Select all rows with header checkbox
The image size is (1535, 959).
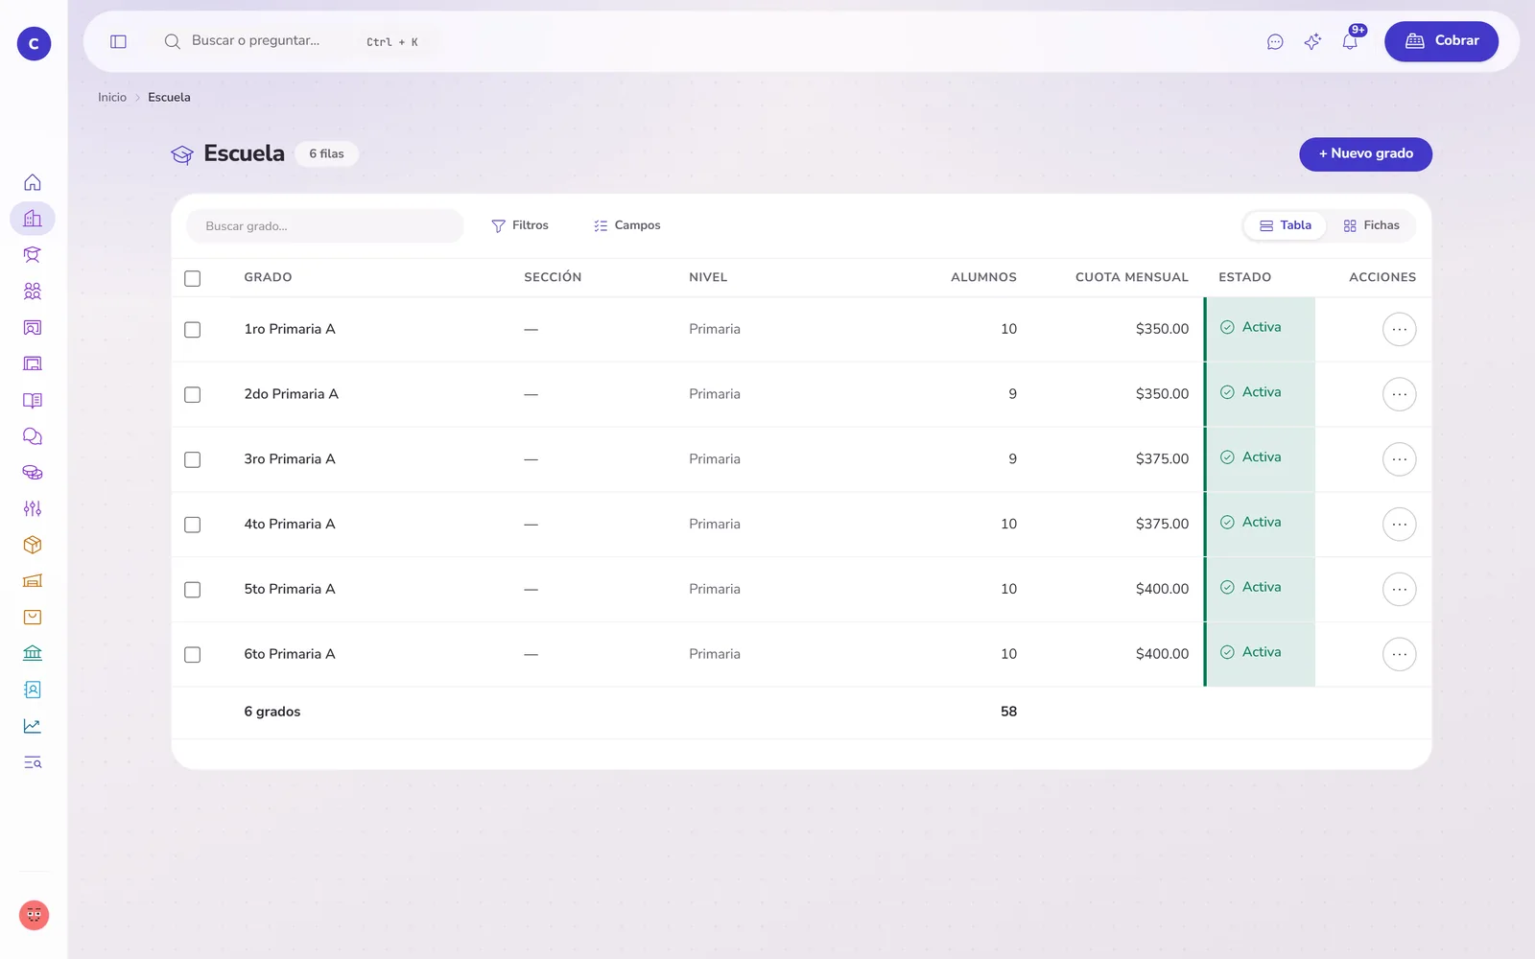point(193,278)
